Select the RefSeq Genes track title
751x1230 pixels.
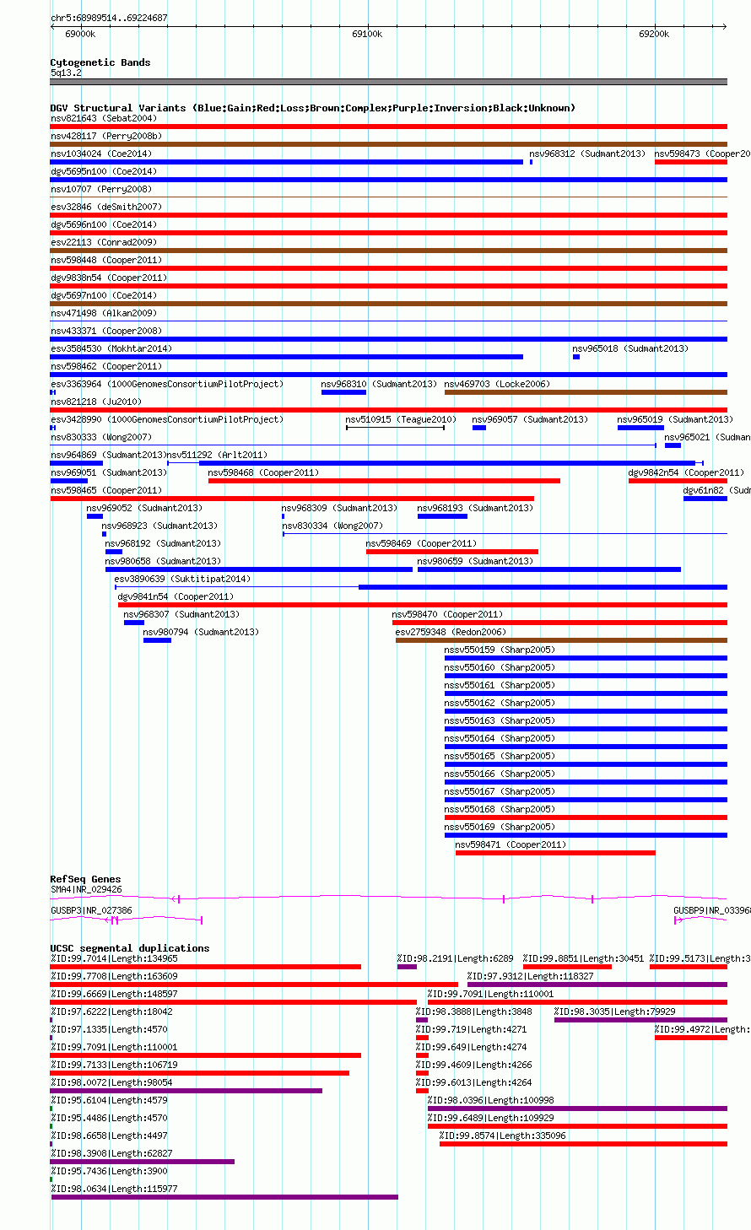(85, 879)
